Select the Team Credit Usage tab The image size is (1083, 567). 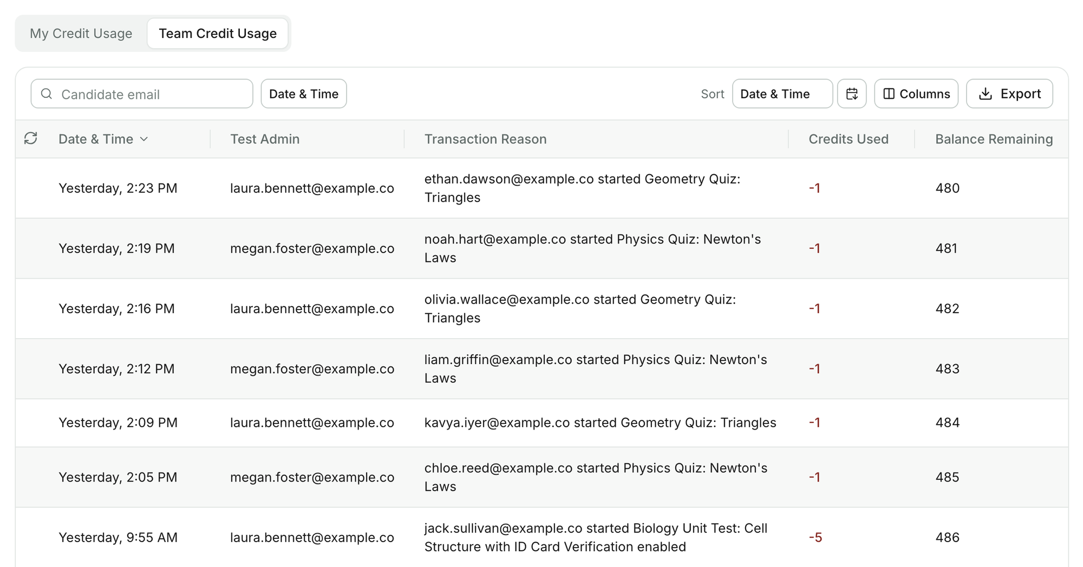pyautogui.click(x=218, y=34)
